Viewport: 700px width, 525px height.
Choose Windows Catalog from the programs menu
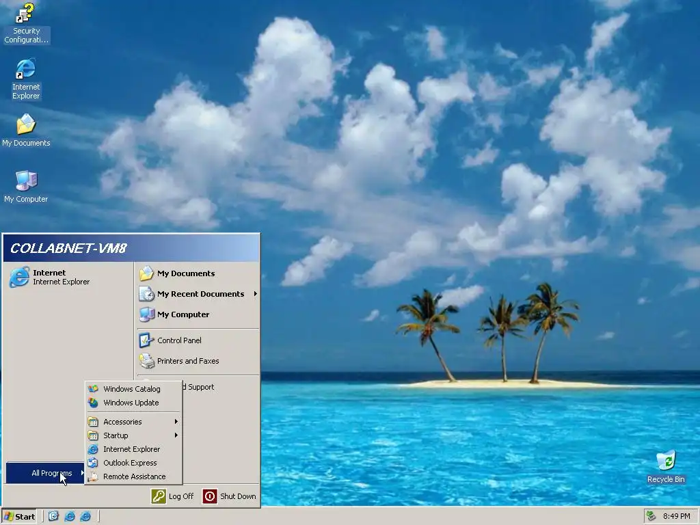pyautogui.click(x=133, y=389)
